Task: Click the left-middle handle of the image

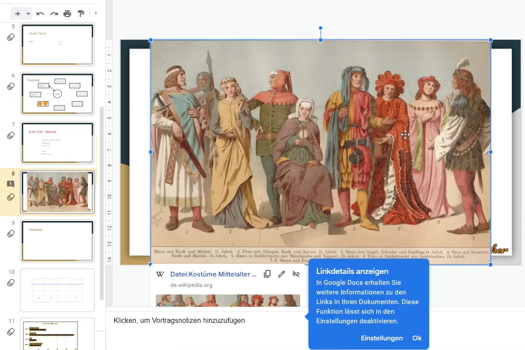Action: 151,152
